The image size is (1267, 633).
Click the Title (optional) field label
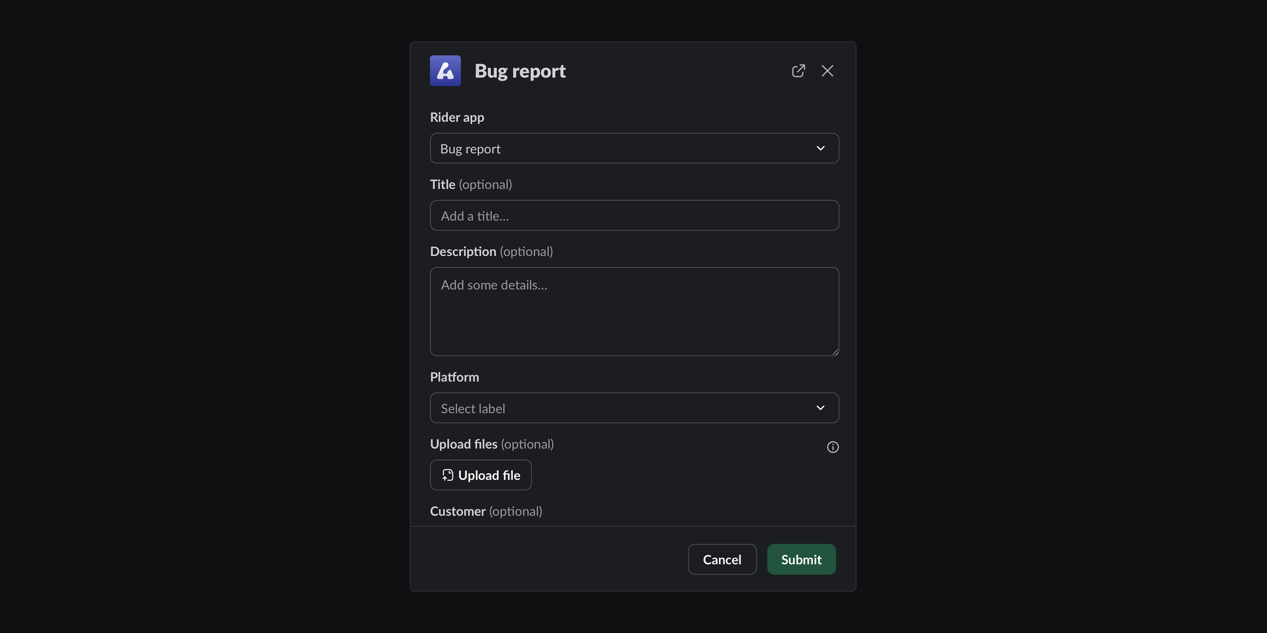[x=471, y=184]
